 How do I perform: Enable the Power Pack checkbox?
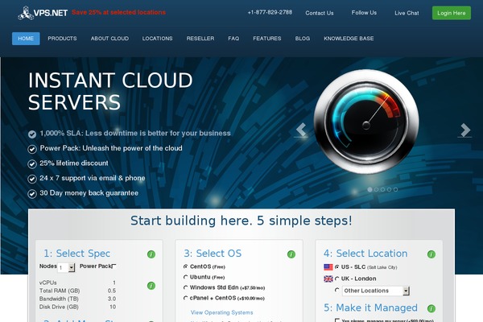(114, 266)
